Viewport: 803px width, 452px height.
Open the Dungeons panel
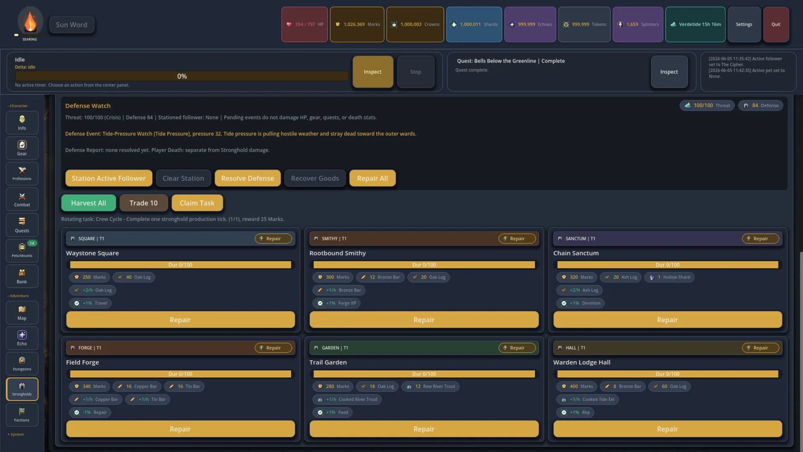click(22, 364)
